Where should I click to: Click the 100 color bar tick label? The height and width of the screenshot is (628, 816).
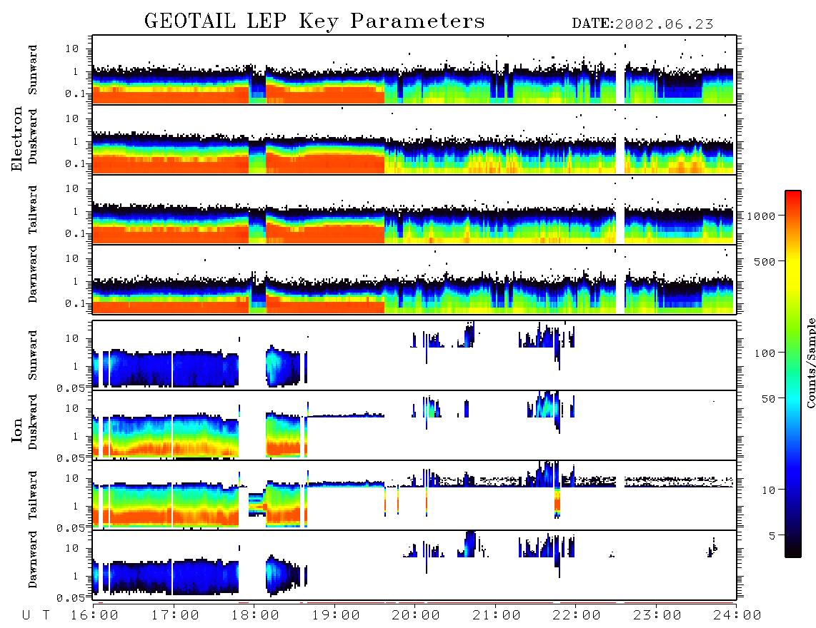[x=765, y=353]
